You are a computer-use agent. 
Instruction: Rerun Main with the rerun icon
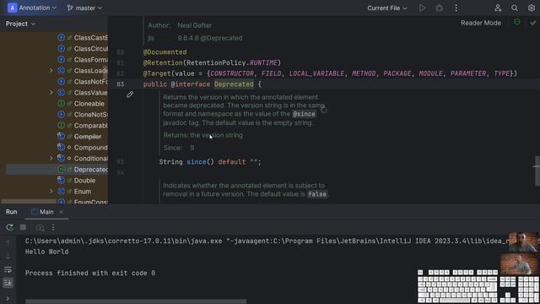pyautogui.click(x=9, y=227)
